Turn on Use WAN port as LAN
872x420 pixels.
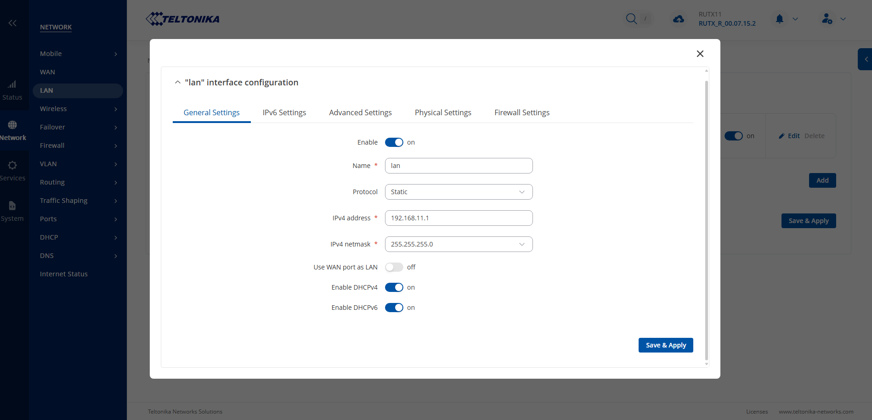pyautogui.click(x=394, y=267)
